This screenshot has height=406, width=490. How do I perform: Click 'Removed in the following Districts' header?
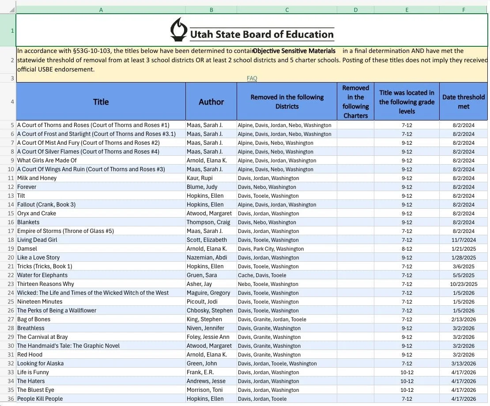click(x=287, y=101)
